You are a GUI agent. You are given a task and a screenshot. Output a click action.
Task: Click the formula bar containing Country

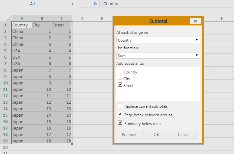[168, 4]
